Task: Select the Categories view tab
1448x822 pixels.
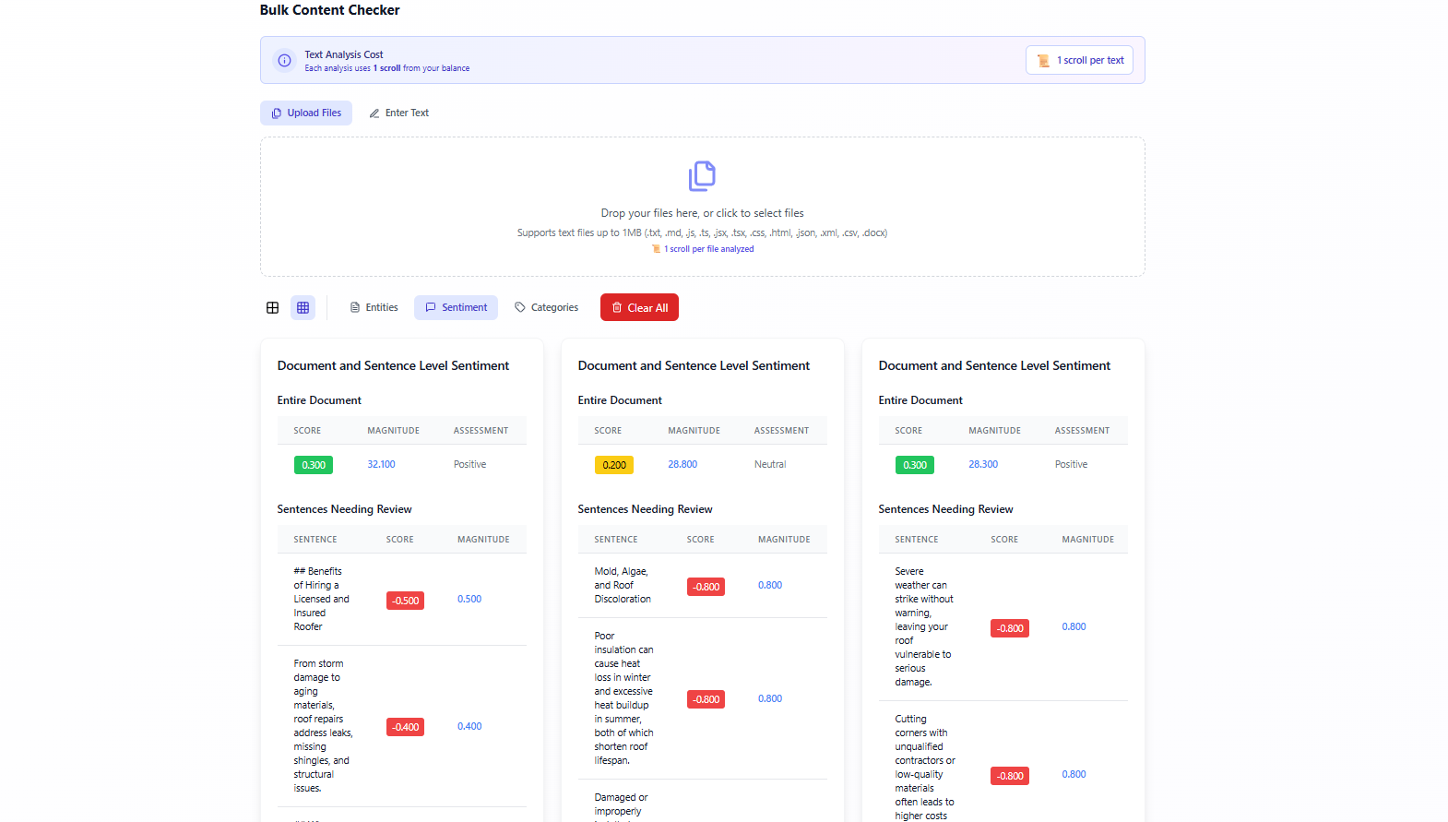Action: (546, 308)
